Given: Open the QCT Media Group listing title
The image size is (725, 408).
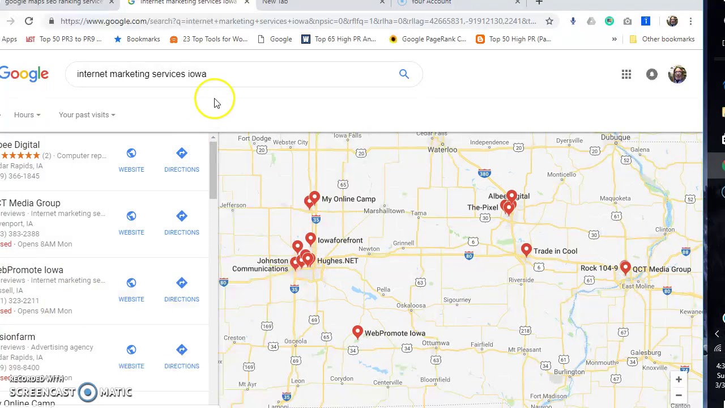Looking at the screenshot, I should coord(30,203).
